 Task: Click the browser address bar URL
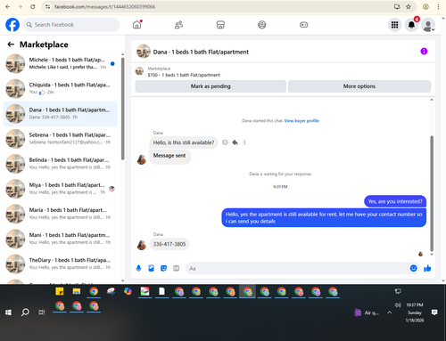tap(104, 6)
